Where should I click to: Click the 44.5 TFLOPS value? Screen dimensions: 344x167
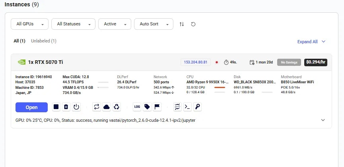pyautogui.click(x=74, y=82)
